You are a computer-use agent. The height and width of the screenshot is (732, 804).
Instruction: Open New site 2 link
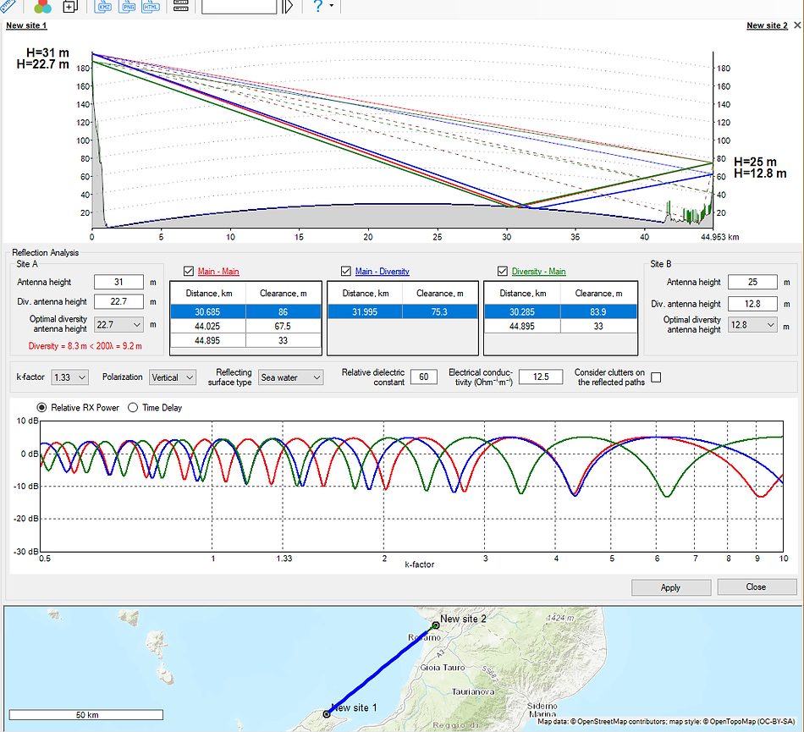(767, 25)
